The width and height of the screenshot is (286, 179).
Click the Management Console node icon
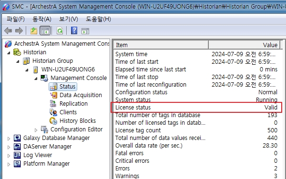tap(44, 78)
